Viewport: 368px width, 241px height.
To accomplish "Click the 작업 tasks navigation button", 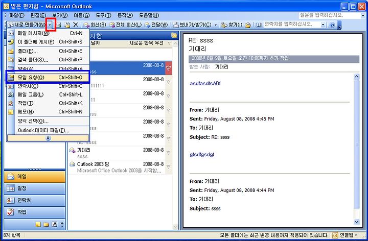I will 35,212.
